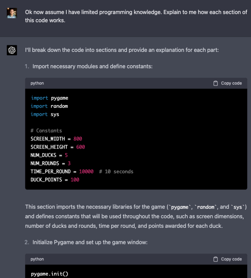251x278 pixels.
Task: Click the NUM_ROUNDS constant name
Action: point(46,163)
